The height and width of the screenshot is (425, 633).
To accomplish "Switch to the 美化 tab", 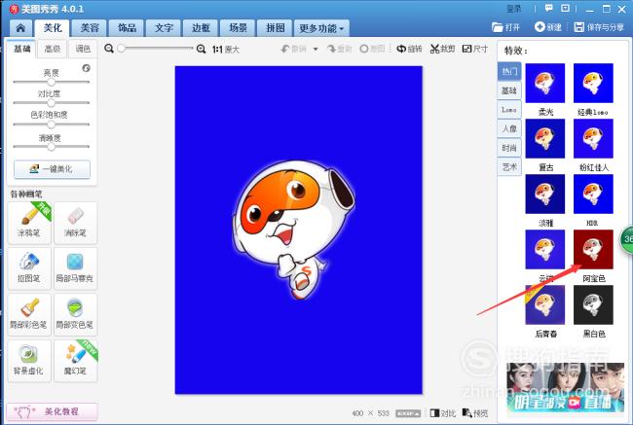I will 53,28.
